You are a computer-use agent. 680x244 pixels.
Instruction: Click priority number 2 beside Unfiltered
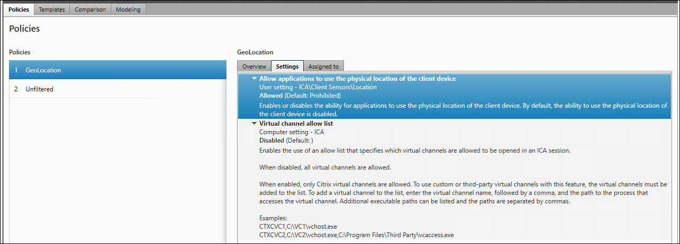(16, 89)
